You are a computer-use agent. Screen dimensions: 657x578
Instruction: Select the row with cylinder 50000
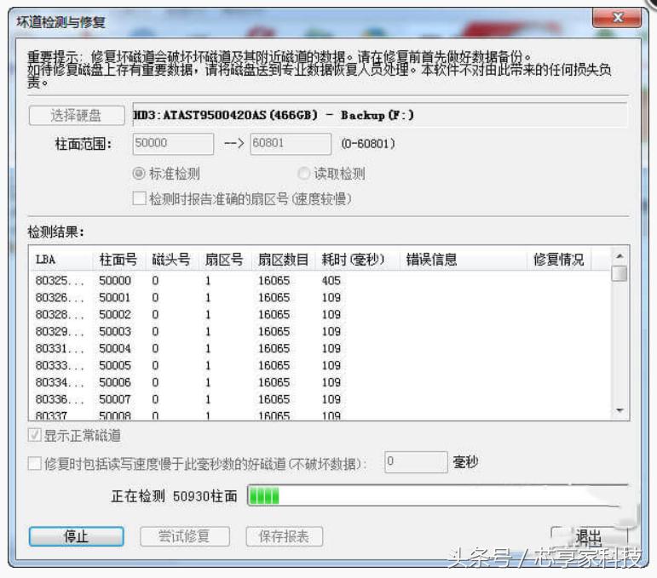click(x=320, y=280)
